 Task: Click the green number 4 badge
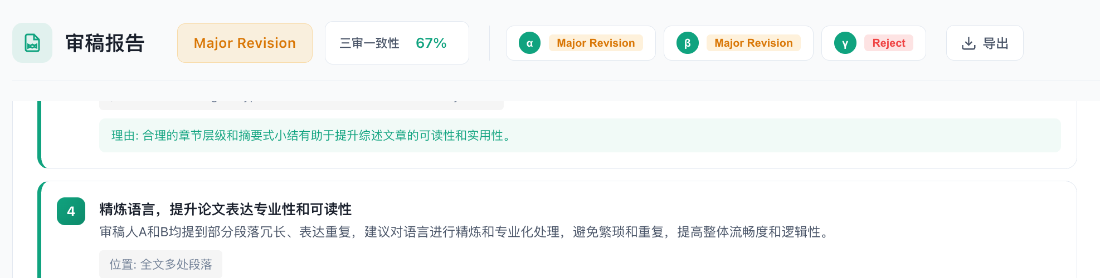coord(71,211)
